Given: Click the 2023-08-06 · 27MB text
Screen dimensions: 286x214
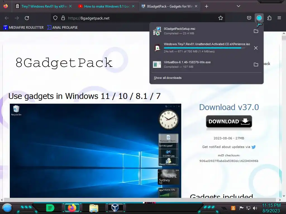Looking at the screenshot, I should click(229, 138).
